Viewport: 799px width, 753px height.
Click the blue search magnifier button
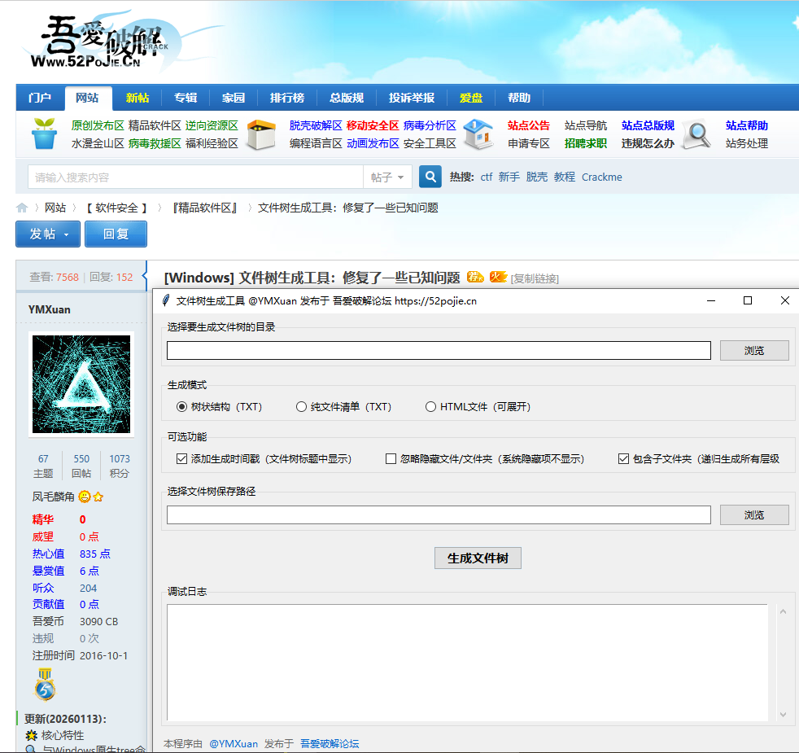[x=430, y=177]
